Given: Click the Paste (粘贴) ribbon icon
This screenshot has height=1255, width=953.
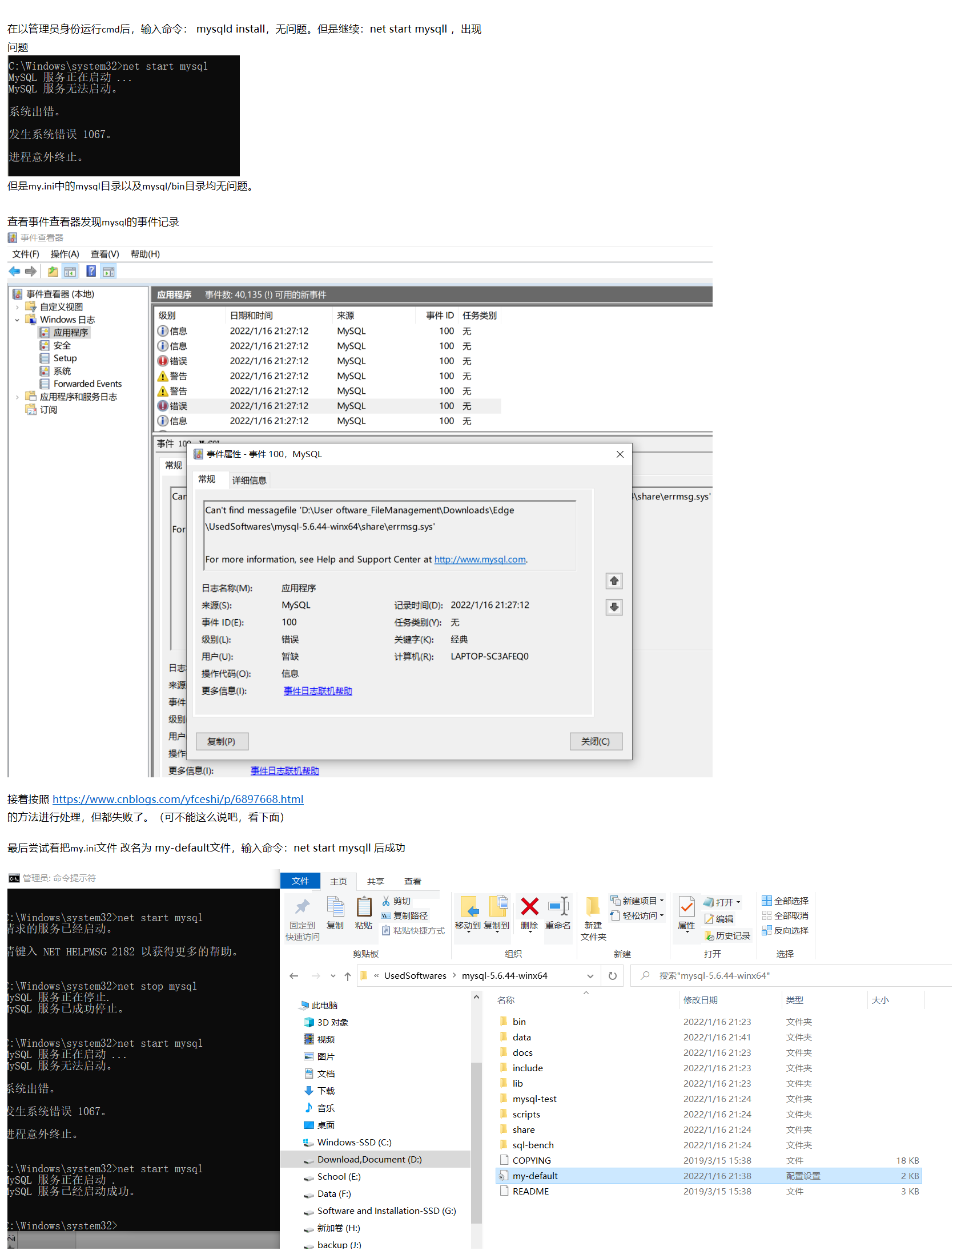Looking at the screenshot, I should (x=364, y=906).
